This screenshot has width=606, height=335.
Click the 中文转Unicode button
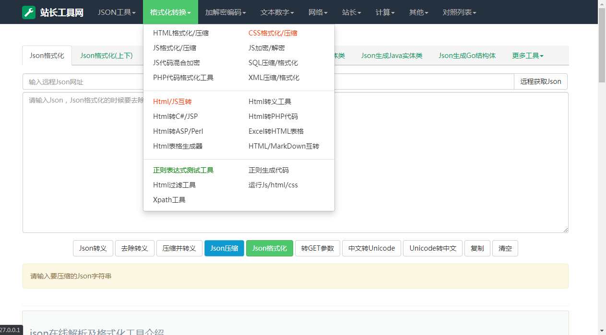tap(371, 248)
